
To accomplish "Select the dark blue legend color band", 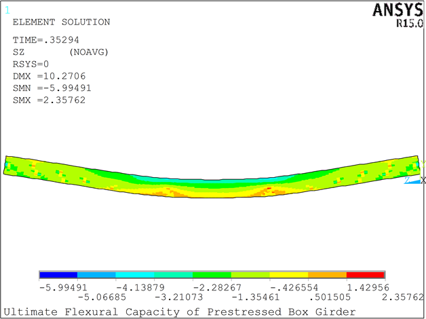I will click(x=58, y=276).
